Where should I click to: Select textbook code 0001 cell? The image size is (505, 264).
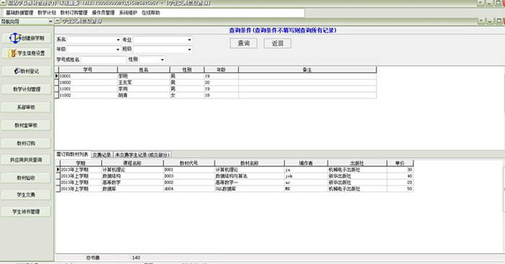point(189,170)
